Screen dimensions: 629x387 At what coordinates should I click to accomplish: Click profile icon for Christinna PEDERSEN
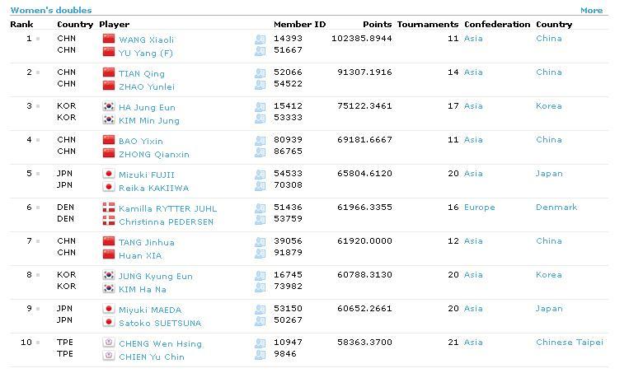pyautogui.click(x=260, y=220)
